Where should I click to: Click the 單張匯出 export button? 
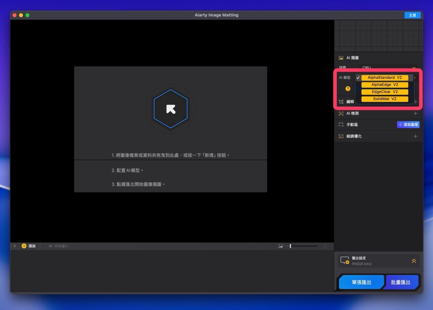pos(361,282)
